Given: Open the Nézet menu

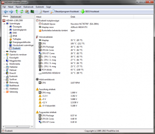Looking at the screenshot, I should coord(11,7).
